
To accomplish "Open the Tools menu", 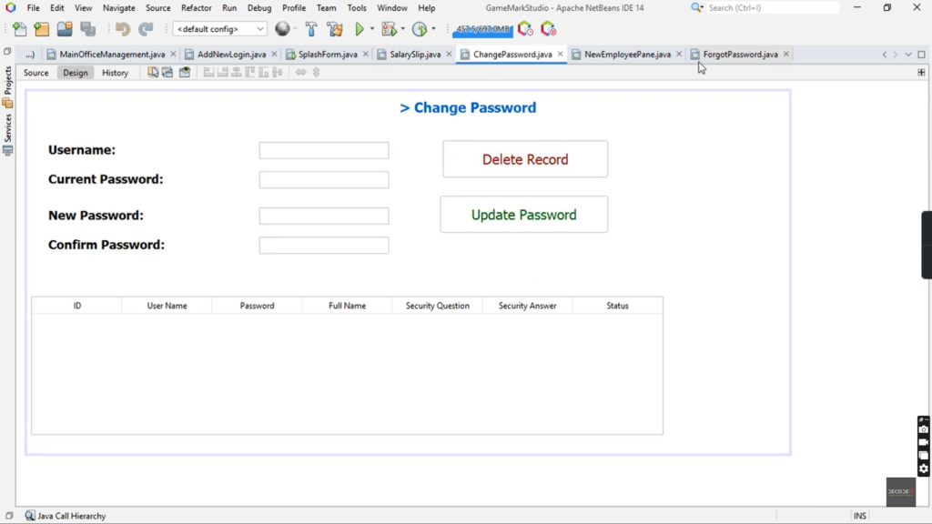I will click(357, 7).
